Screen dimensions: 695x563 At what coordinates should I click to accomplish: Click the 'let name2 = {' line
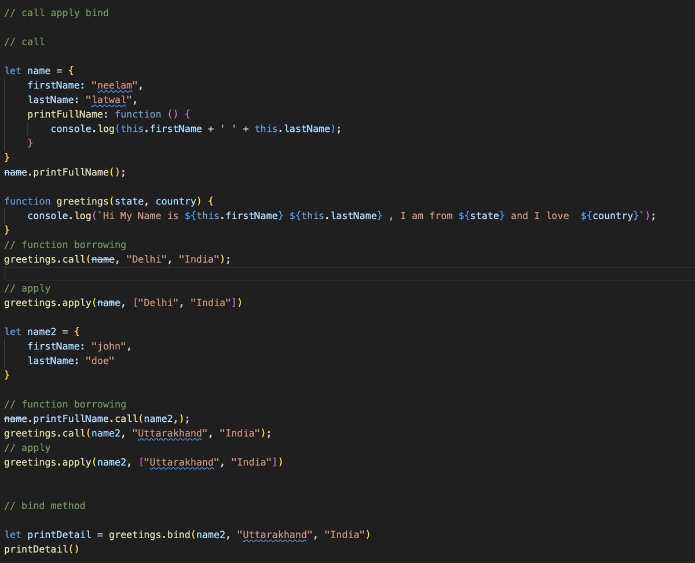(42, 332)
